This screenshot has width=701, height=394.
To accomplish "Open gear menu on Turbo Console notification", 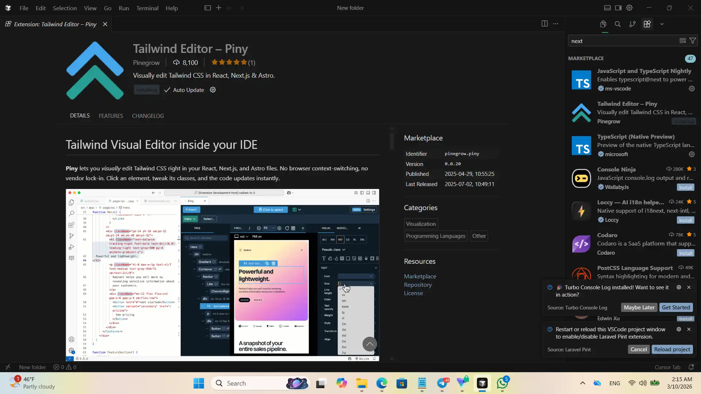I will pos(679,287).
